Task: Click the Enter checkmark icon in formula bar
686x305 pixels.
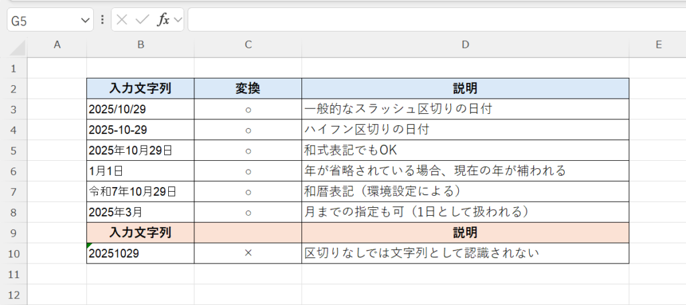Action: pyautogui.click(x=141, y=20)
